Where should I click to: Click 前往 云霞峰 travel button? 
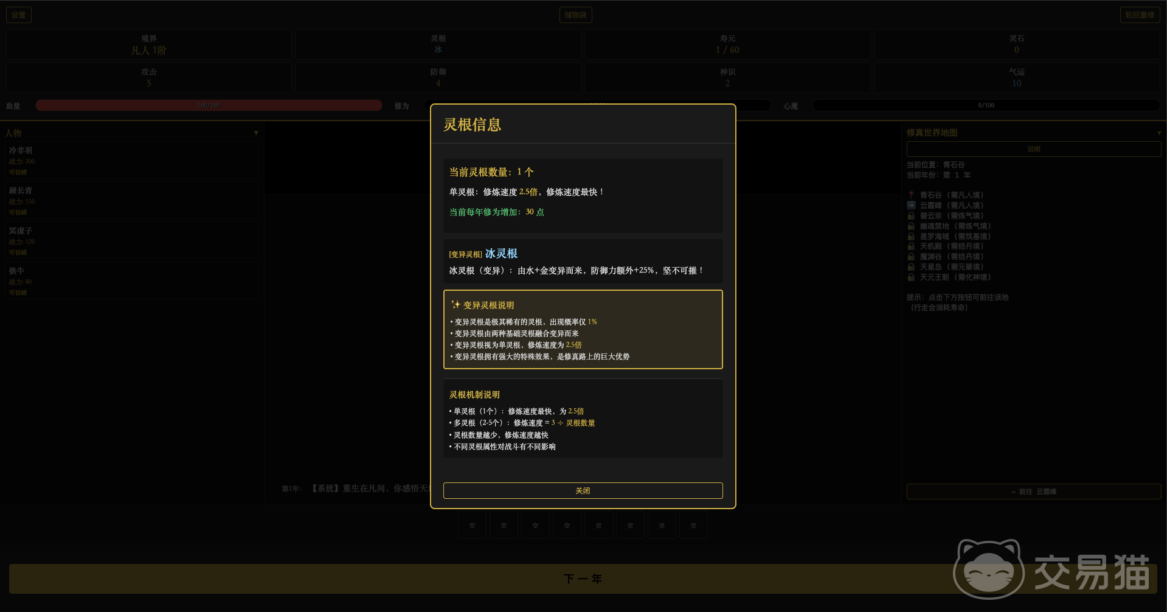[1033, 492]
